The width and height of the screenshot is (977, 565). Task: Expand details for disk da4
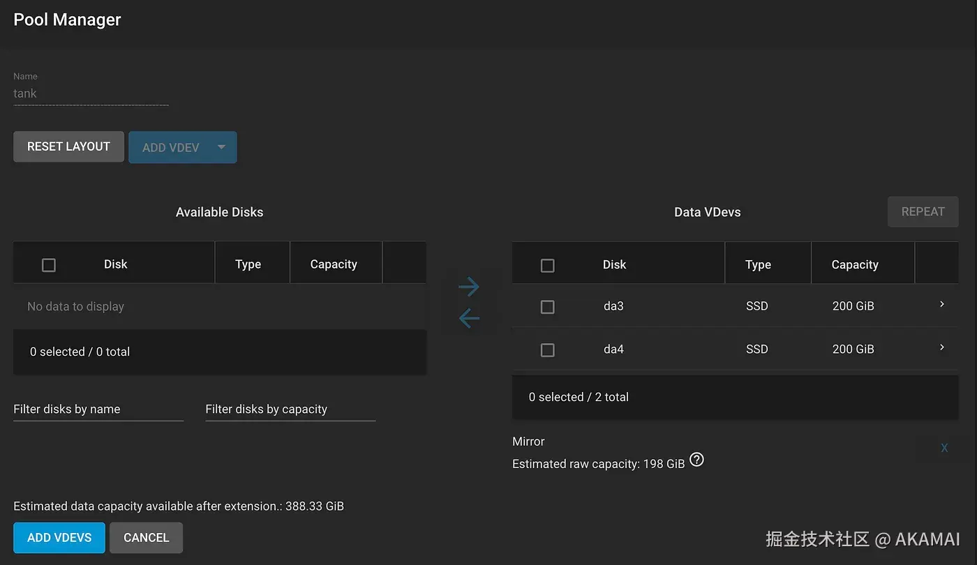click(x=941, y=347)
